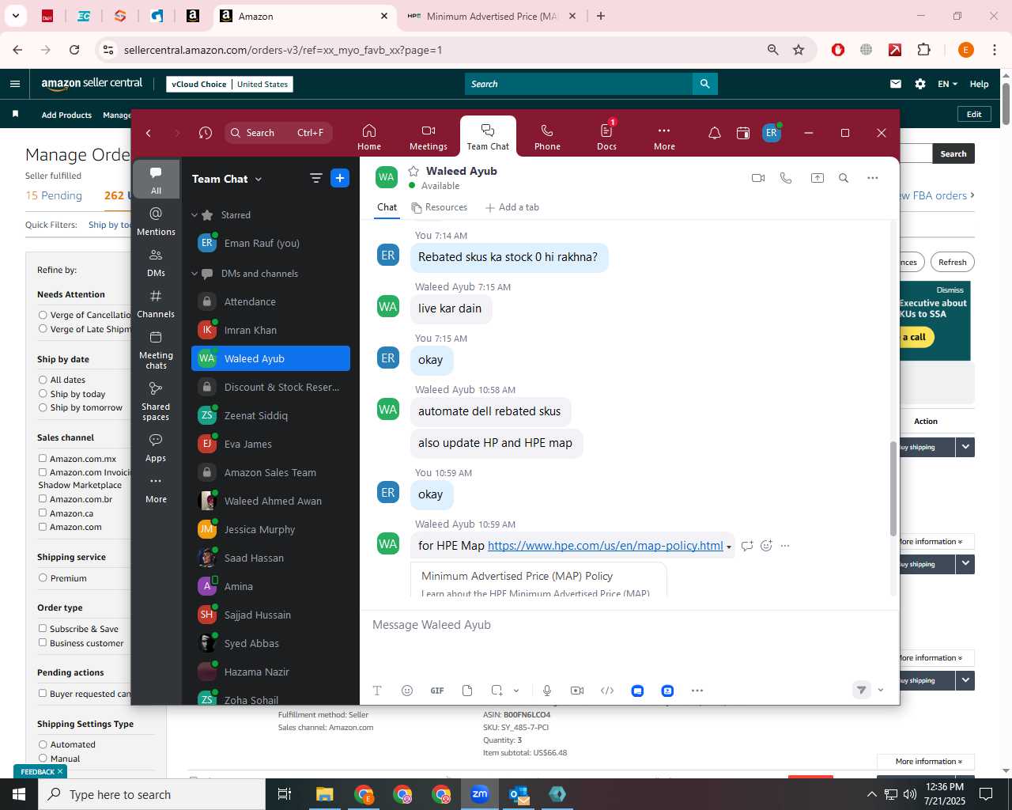Click the share screen icon in chat header
The width and height of the screenshot is (1012, 810).
click(x=818, y=178)
